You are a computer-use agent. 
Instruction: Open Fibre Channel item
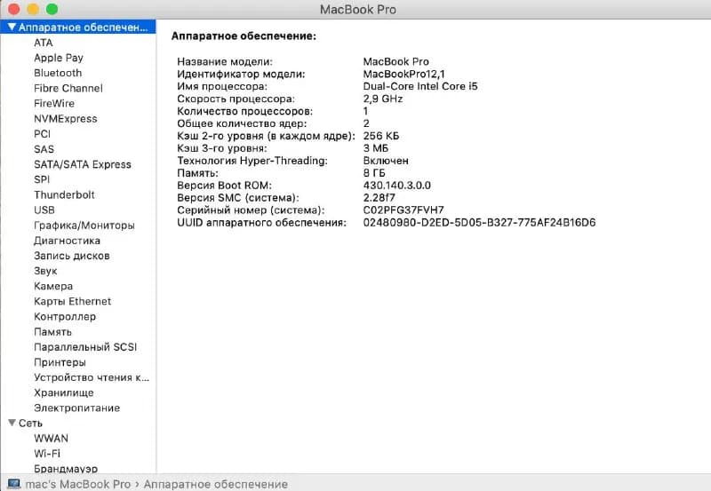coord(68,88)
